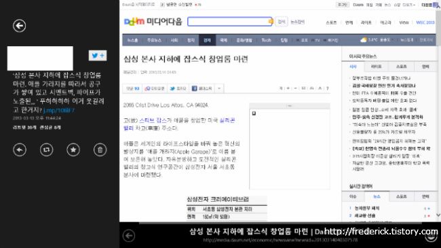This screenshot has width=441, height=248.
Task: Open second-ranked realtime search term
Action: [x=365, y=215]
